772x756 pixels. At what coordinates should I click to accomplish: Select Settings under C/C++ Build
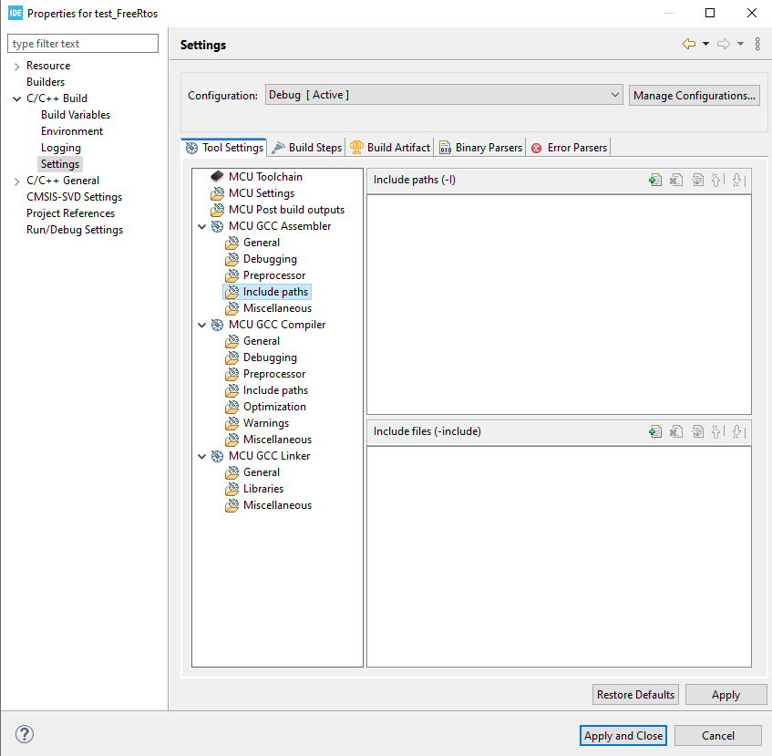[x=60, y=164]
